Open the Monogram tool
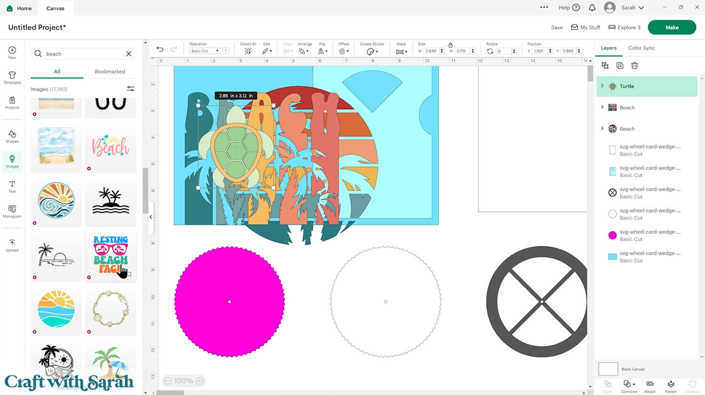This screenshot has width=705, height=395. (x=12, y=211)
